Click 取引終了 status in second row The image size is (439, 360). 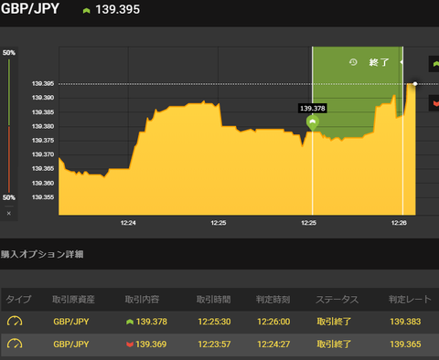334,344
